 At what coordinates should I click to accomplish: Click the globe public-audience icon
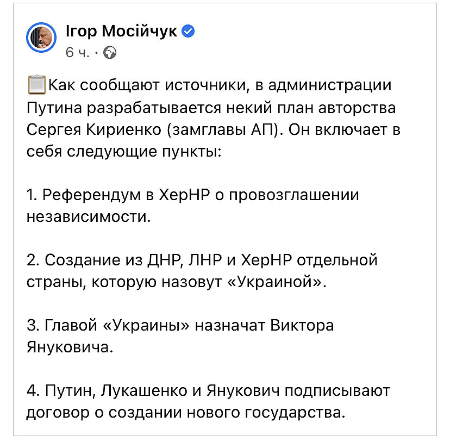tap(110, 52)
